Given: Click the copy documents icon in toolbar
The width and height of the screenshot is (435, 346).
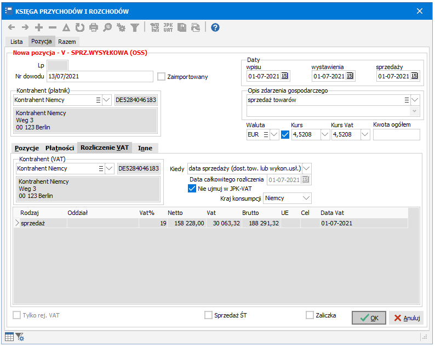Looking at the screenshot, I should click(x=182, y=27).
